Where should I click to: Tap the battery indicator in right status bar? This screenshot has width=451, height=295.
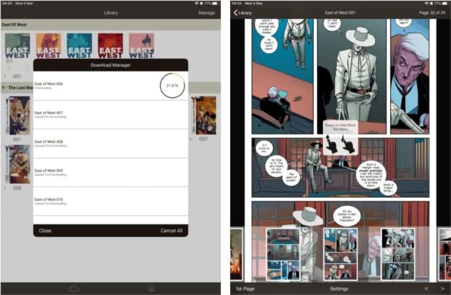[443, 3]
